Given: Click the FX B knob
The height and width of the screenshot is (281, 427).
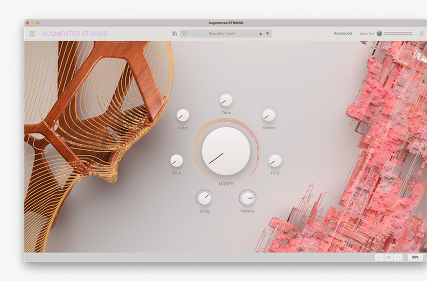Looking at the screenshot, I should (275, 160).
